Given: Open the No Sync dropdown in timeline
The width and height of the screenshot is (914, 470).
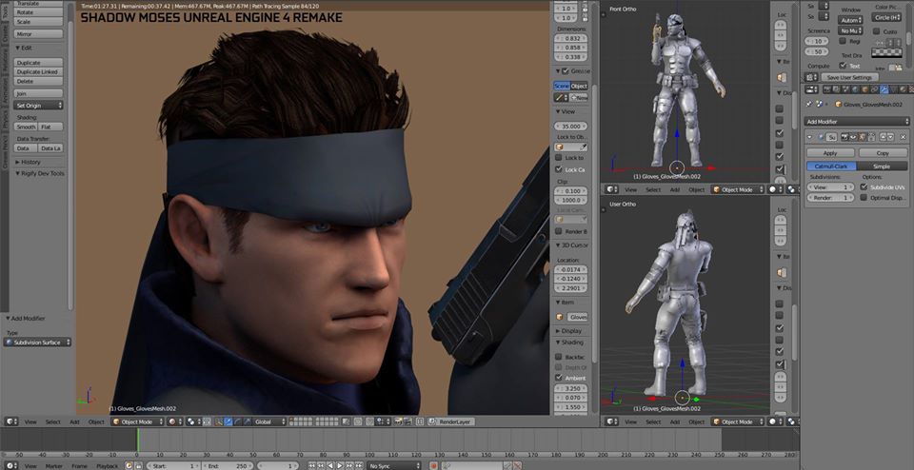Looking at the screenshot, I should 394,466.
